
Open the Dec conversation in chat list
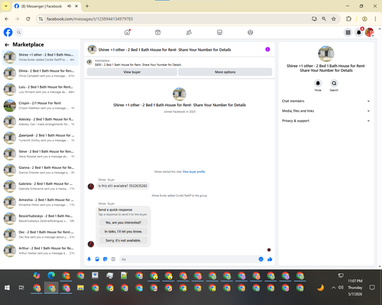(x=40, y=235)
